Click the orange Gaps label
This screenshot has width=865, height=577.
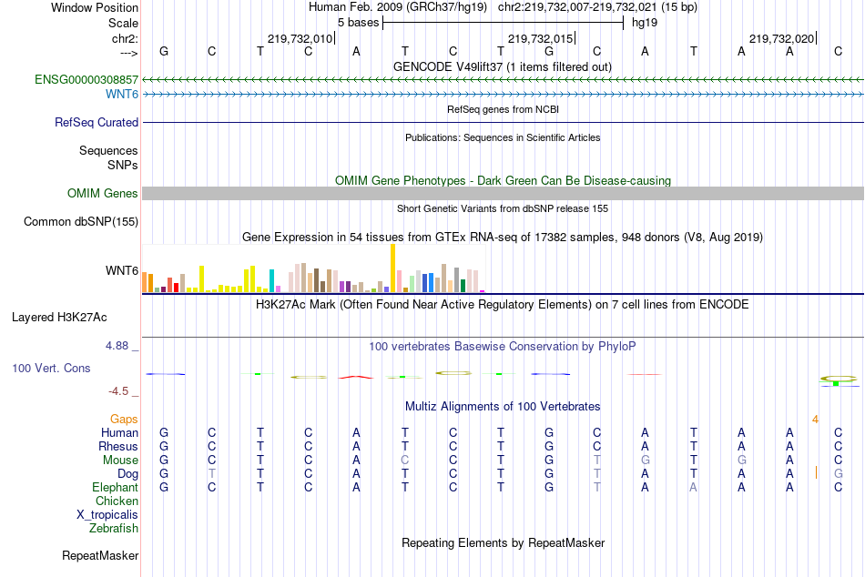(124, 420)
